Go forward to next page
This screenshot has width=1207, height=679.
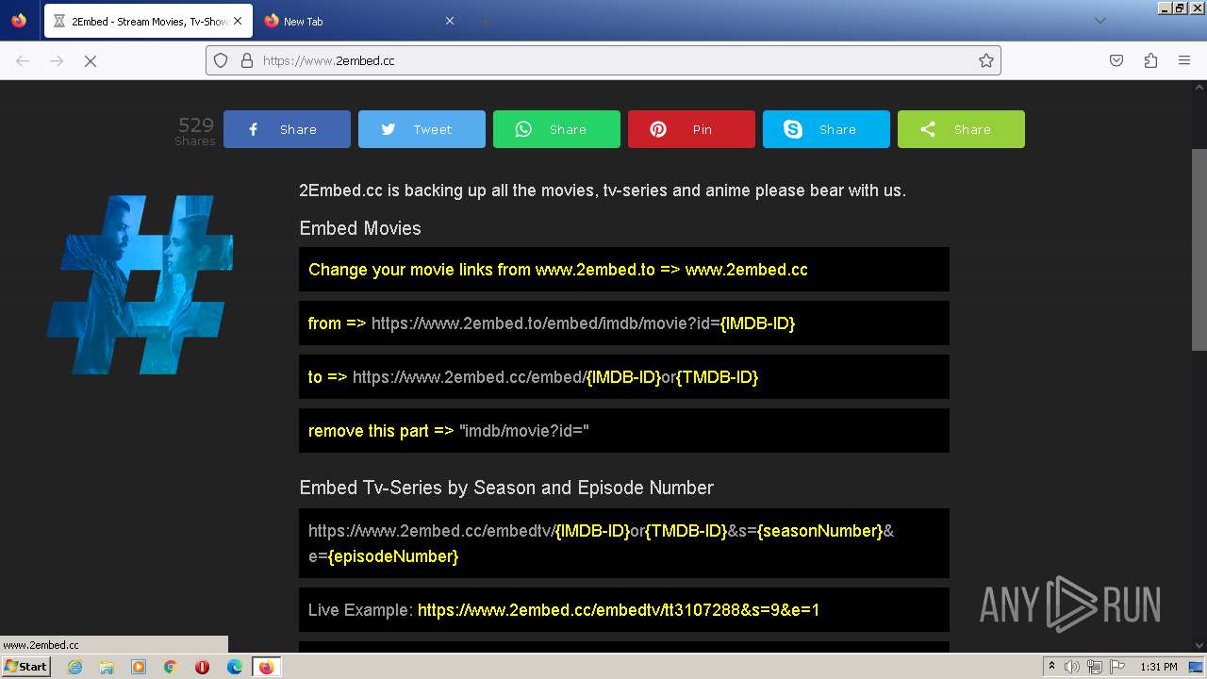(x=57, y=60)
